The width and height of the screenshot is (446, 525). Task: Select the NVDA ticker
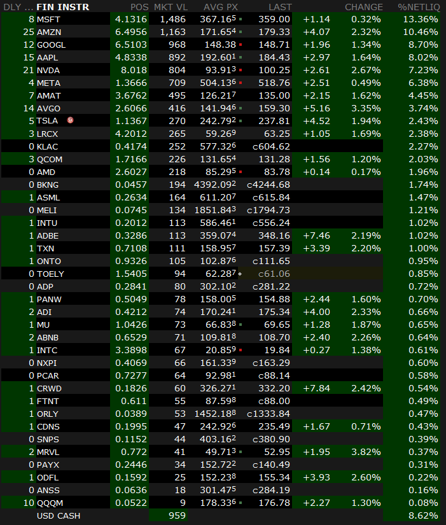(48, 70)
